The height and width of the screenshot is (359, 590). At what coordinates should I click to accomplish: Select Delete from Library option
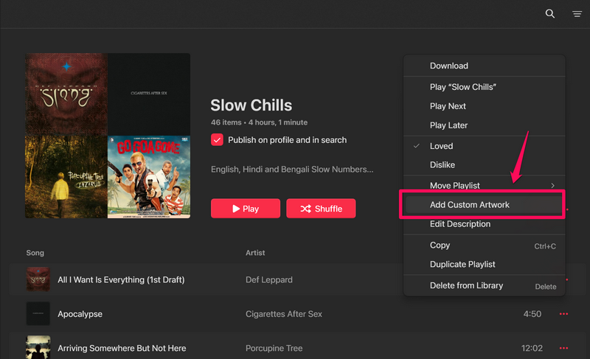point(466,285)
